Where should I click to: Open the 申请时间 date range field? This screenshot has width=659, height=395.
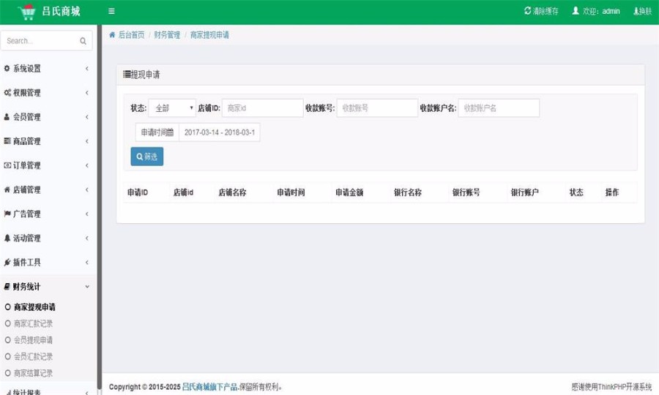tap(220, 132)
